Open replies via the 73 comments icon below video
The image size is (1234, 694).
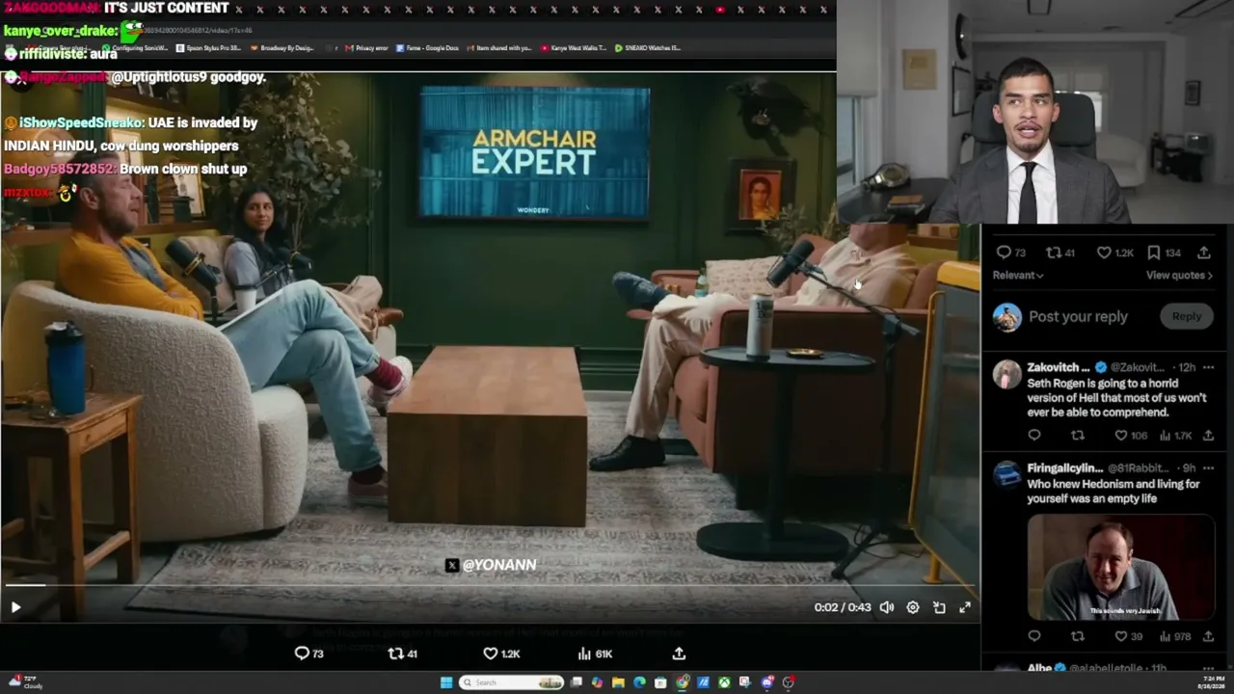[308, 654]
